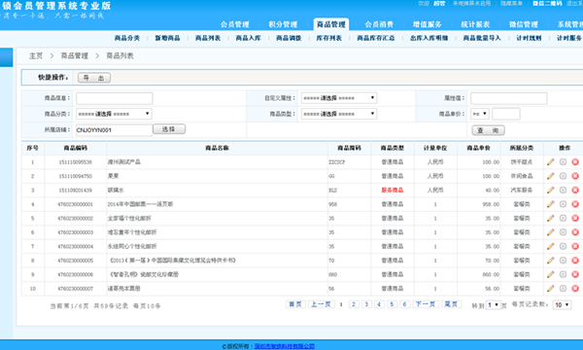The image size is (583, 350).
Task: Switch to the 会员管理 tab
Action: click(x=234, y=24)
